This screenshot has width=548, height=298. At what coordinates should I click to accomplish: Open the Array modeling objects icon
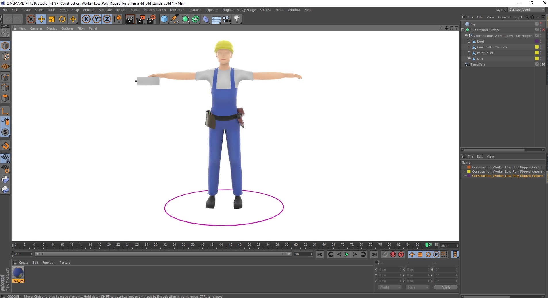click(196, 19)
